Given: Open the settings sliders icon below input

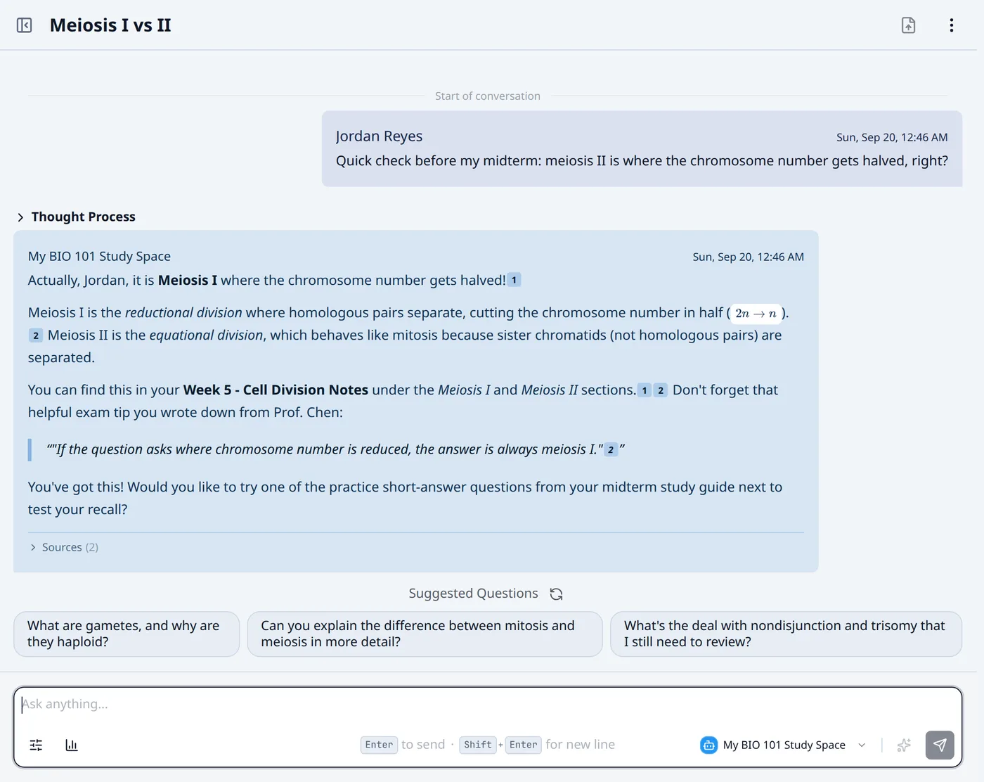Looking at the screenshot, I should (36, 745).
